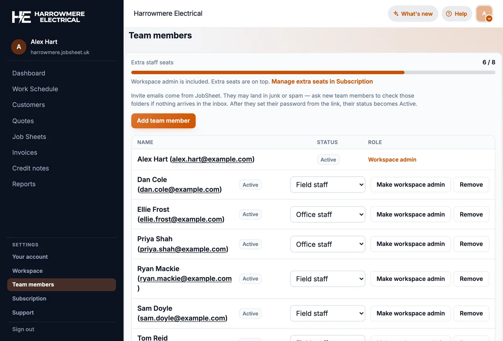The image size is (503, 341).
Task: Remove Dan Cole from team
Action: [x=471, y=185]
